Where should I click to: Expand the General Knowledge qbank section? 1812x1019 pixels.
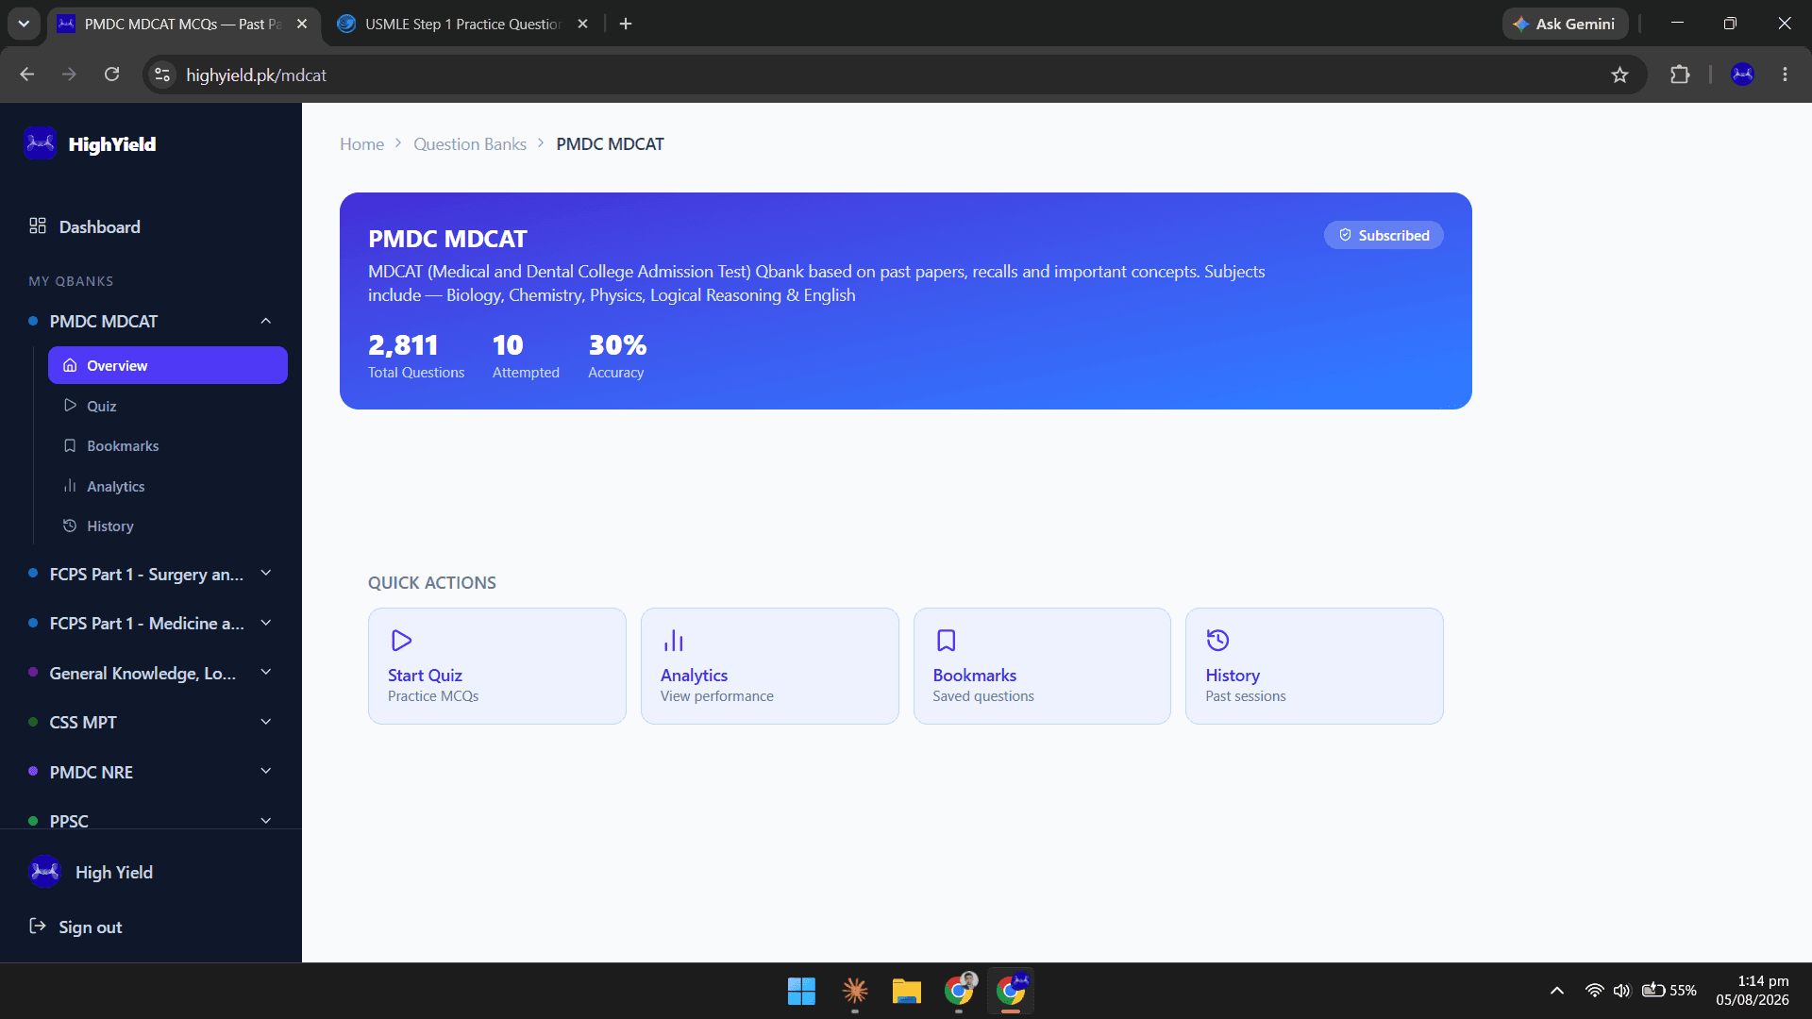[x=266, y=673]
